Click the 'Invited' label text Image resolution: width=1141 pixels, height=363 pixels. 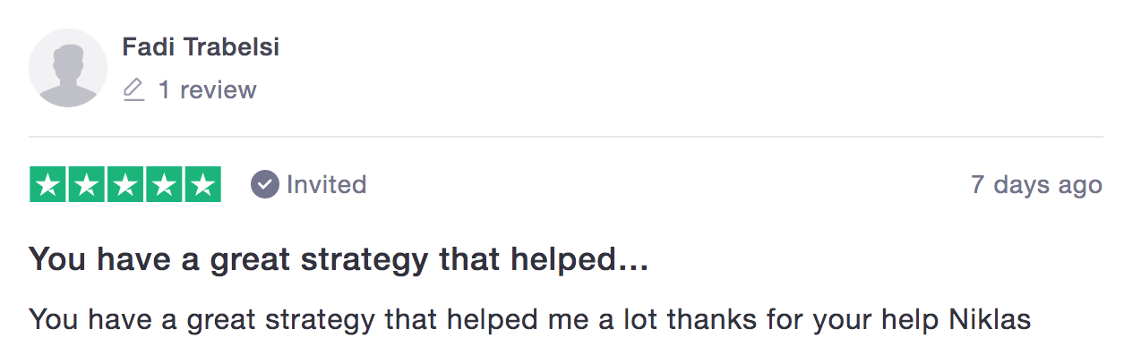(x=326, y=185)
